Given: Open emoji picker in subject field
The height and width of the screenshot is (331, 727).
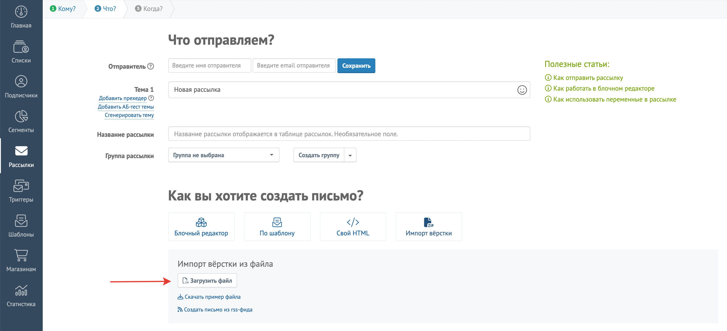Looking at the screenshot, I should 522,90.
